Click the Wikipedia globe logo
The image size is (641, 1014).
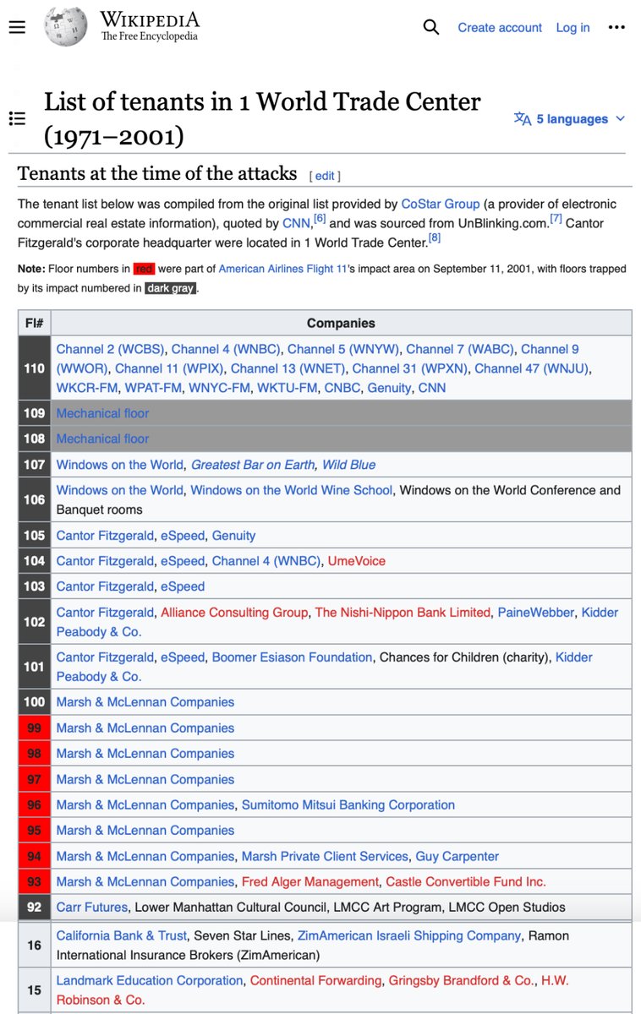pos(66,27)
